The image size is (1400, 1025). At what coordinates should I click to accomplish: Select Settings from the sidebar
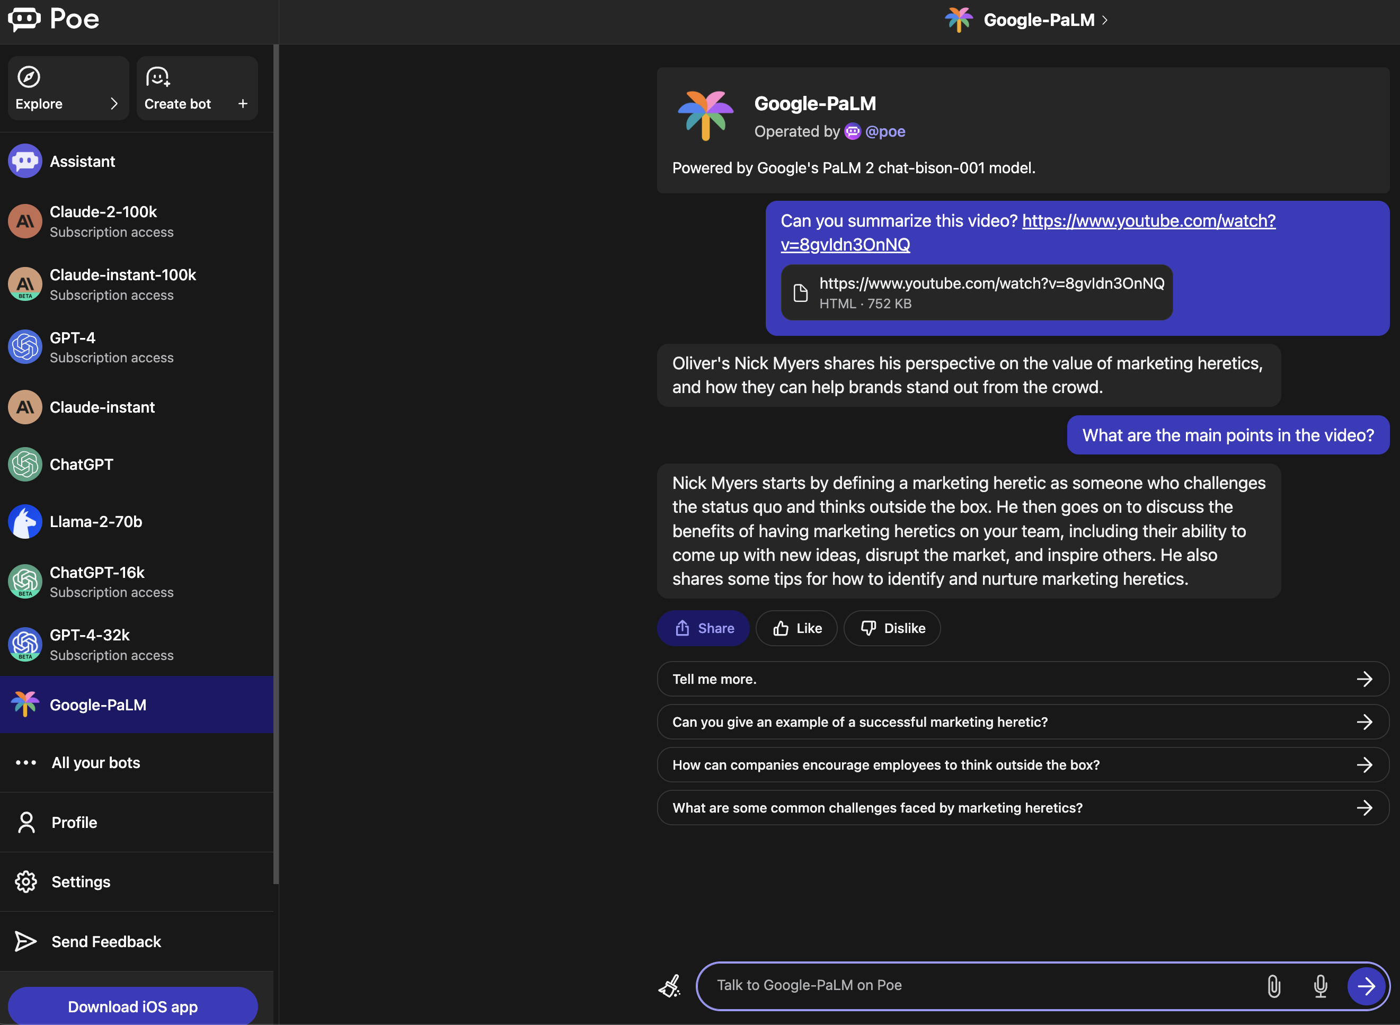(x=81, y=881)
